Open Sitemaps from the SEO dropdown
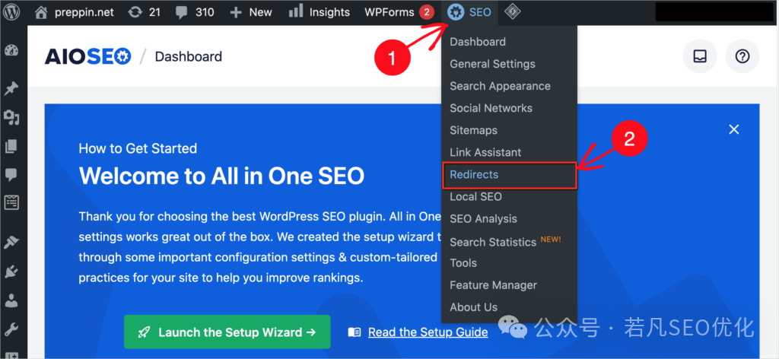Viewport: 779px width, 359px height. pos(473,130)
